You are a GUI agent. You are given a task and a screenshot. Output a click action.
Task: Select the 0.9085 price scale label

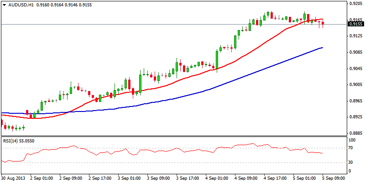coord(355,52)
